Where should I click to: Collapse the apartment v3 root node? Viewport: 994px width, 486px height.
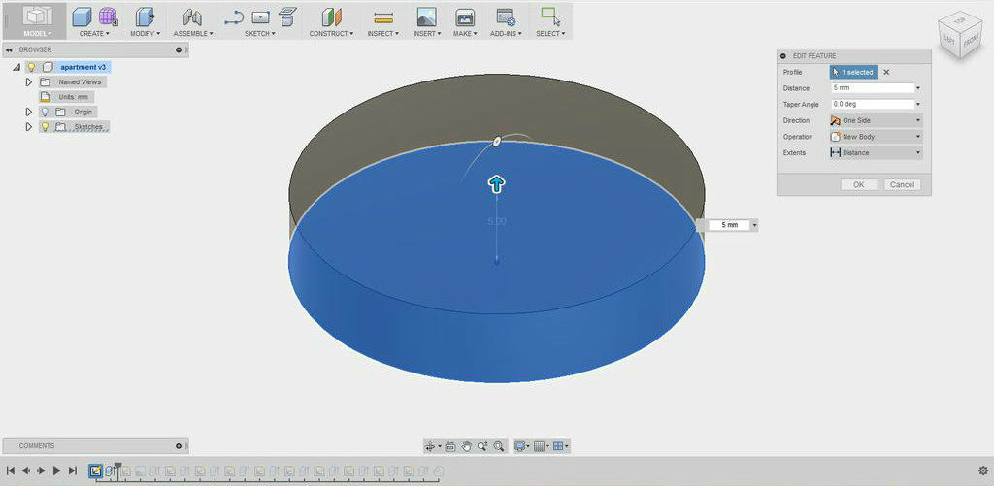coord(17,67)
